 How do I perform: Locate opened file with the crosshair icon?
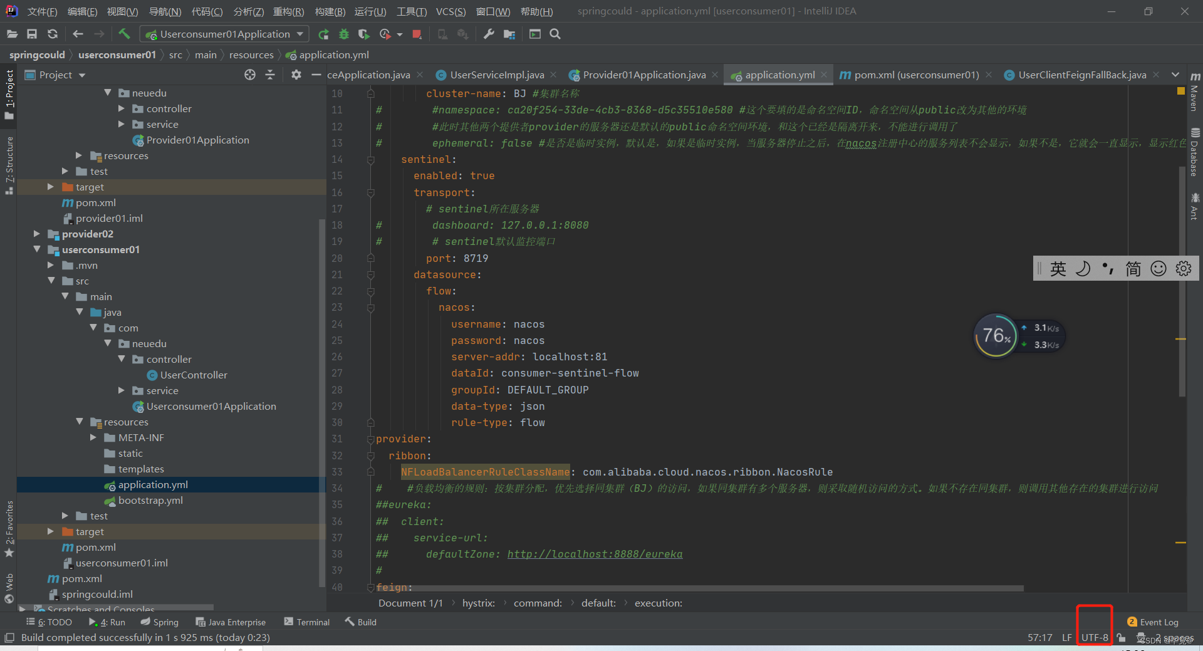[250, 75]
